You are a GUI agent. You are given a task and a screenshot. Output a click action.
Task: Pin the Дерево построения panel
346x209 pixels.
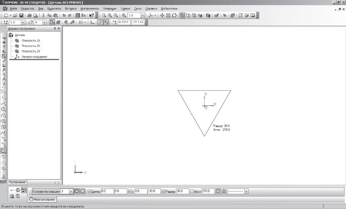55,28
